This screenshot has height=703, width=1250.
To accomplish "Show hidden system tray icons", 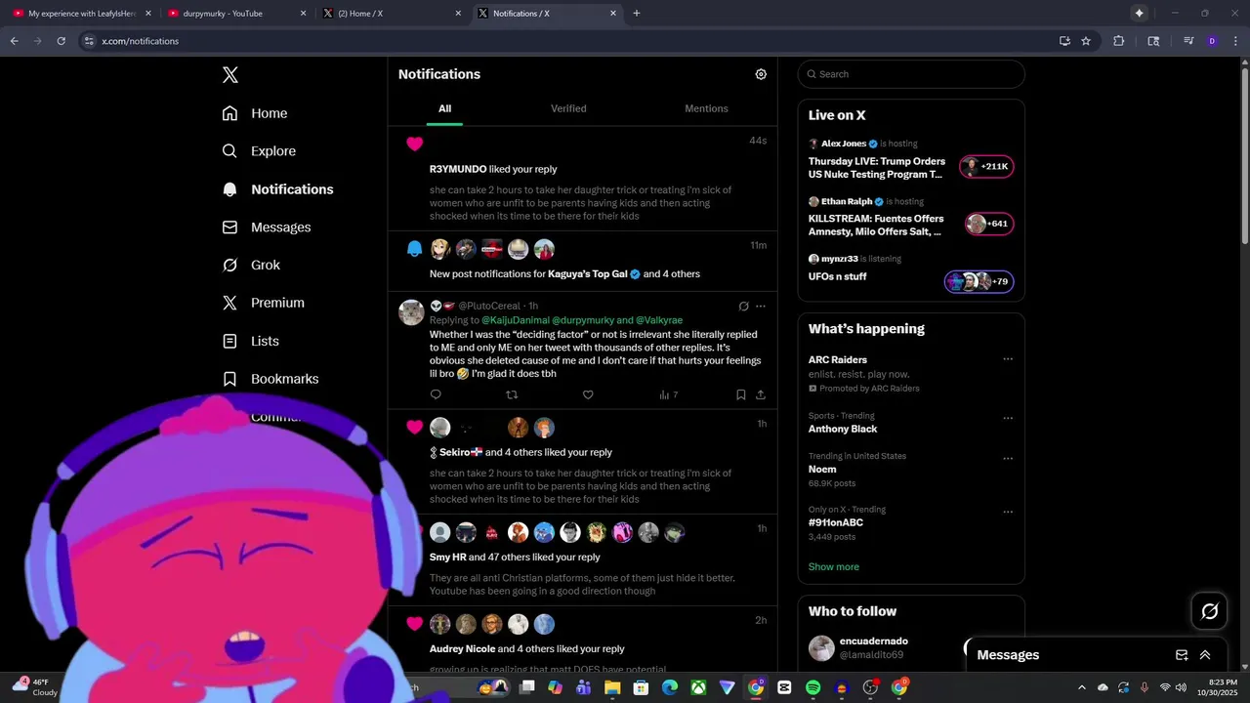I will tap(1081, 688).
